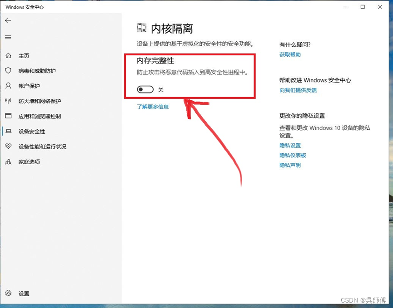
Task: Click the 帮助改进 Windows 安全中心 heading
Action: (315, 80)
